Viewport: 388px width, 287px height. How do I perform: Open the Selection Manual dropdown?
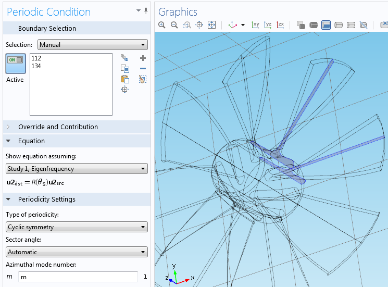point(93,45)
